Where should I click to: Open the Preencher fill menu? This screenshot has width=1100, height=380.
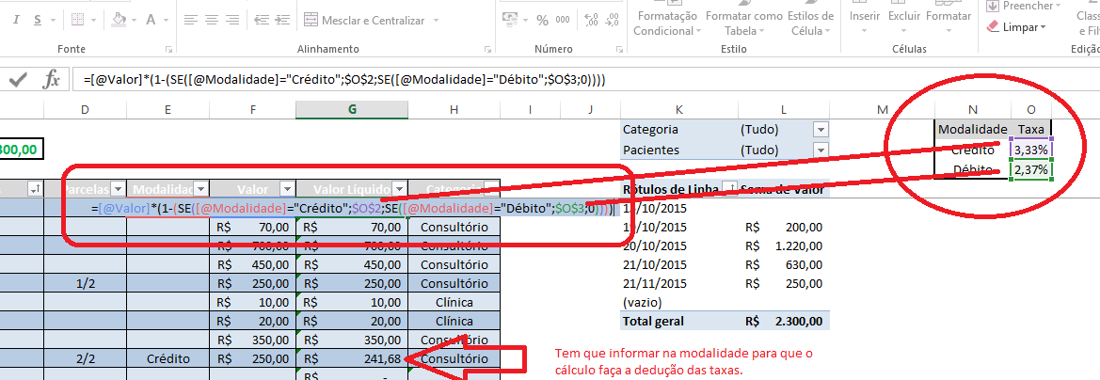point(1024,6)
